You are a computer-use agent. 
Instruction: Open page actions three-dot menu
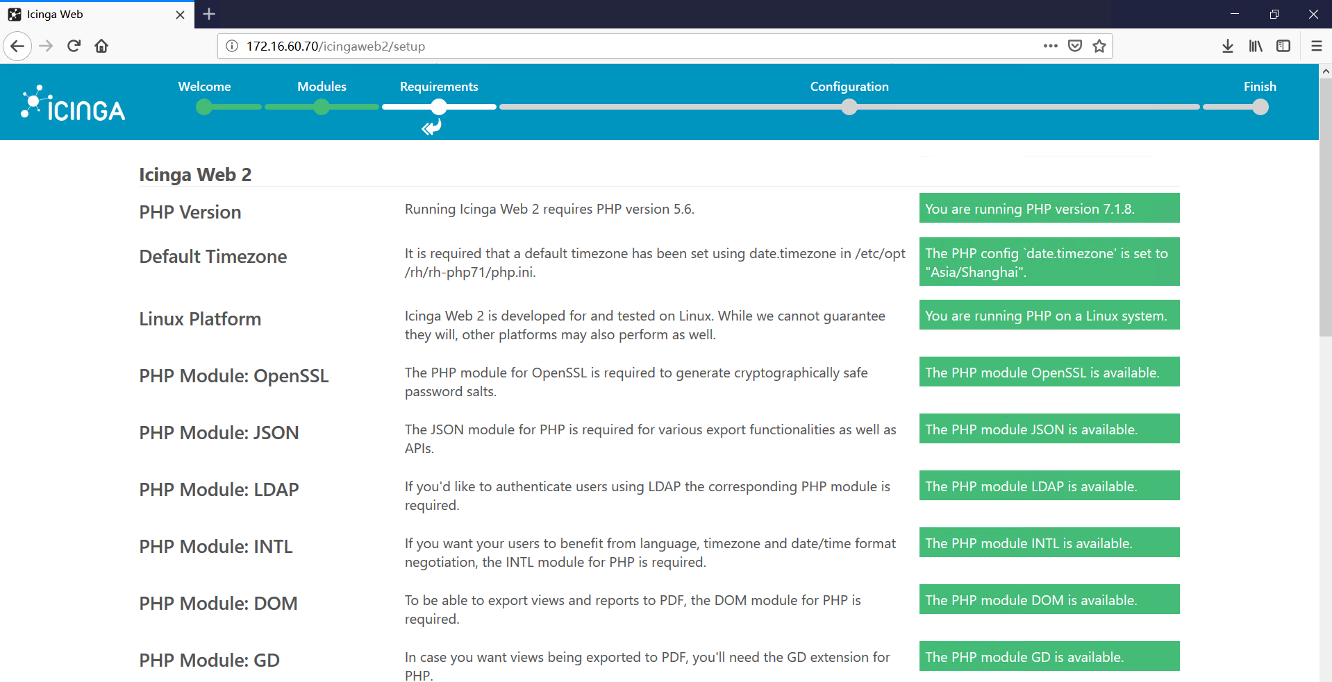click(1050, 46)
